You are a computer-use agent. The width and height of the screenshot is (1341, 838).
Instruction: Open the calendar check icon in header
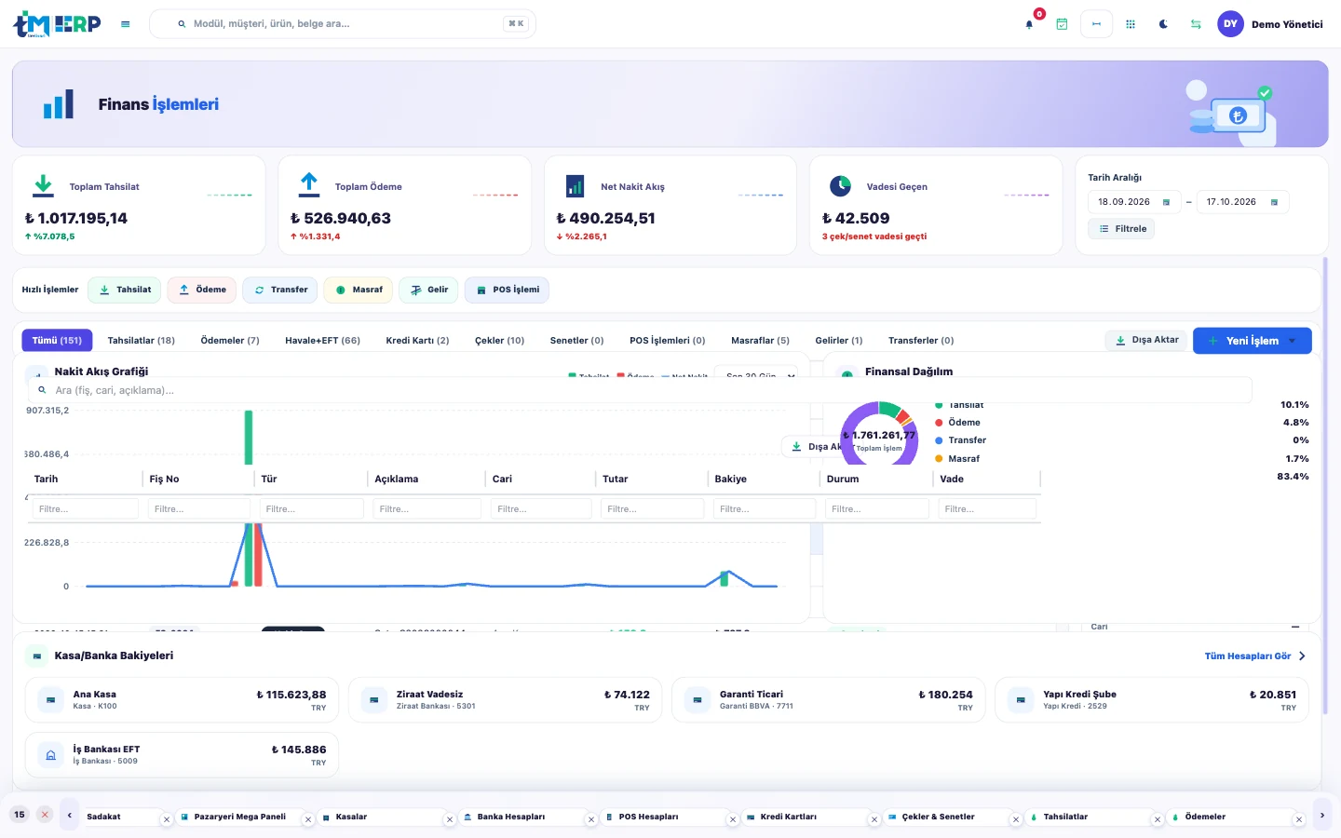point(1062,24)
